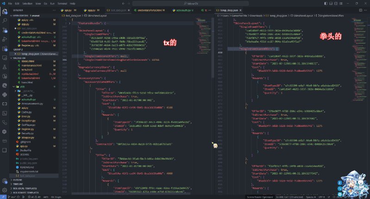
Task: Open Weapon.py in the file tree
Action: pos(28,137)
